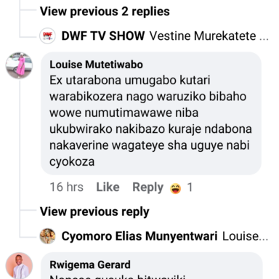Open Cyomoro Elias Munyentwari's name link

tap(139, 236)
